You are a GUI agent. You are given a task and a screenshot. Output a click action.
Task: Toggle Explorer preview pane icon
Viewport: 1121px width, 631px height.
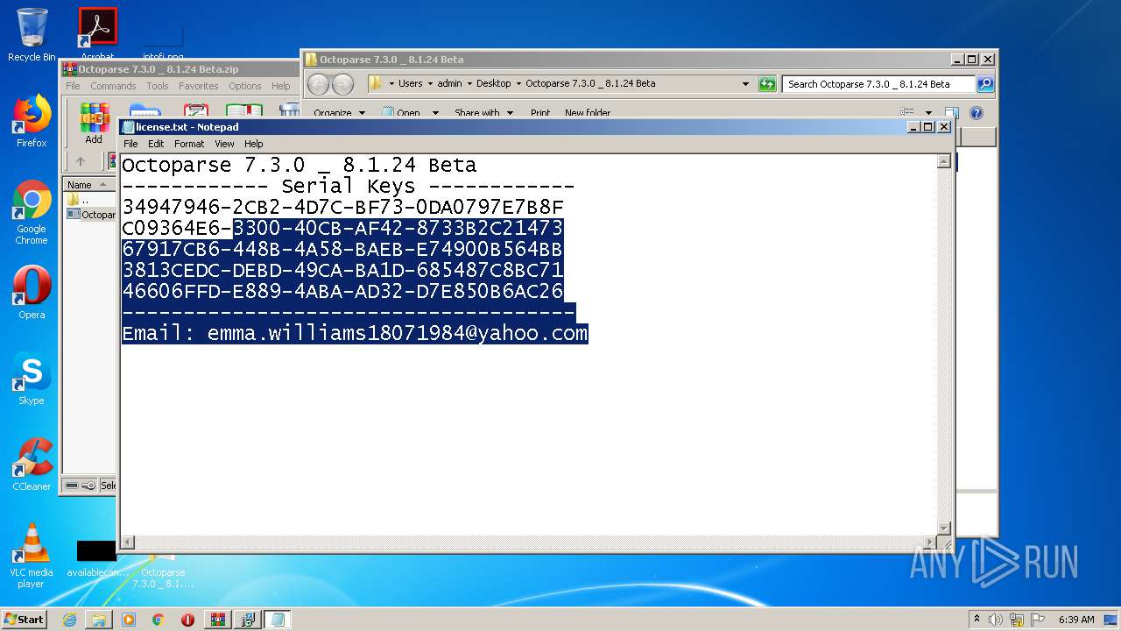coord(952,112)
